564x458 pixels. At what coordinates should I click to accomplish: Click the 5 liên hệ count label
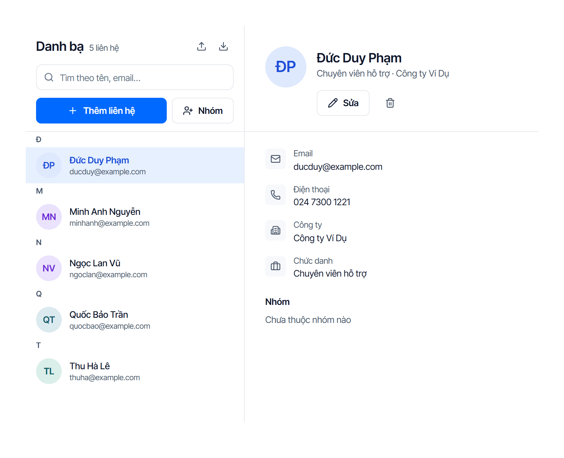[x=104, y=48]
